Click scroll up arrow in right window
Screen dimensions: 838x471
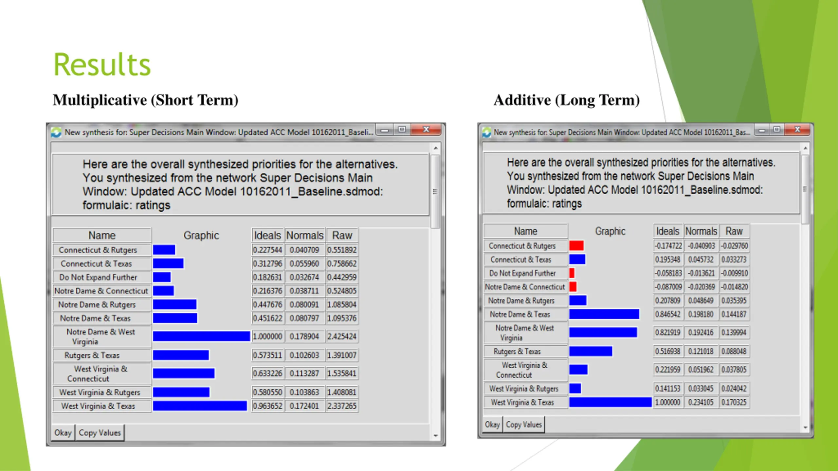806,148
